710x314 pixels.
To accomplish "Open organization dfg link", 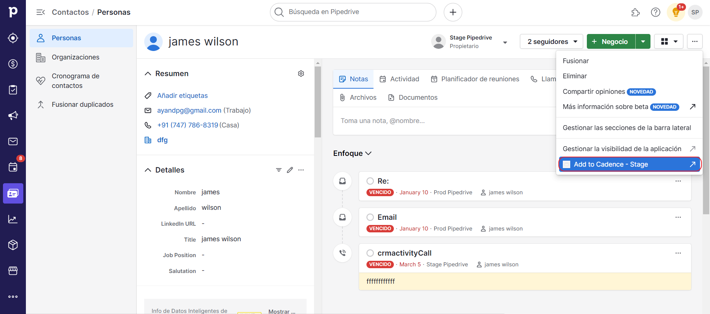I will click(162, 140).
